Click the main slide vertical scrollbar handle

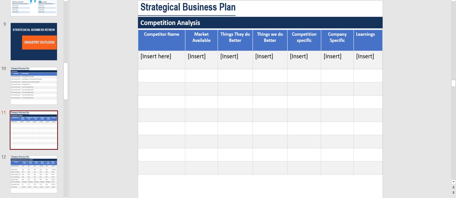click(454, 83)
